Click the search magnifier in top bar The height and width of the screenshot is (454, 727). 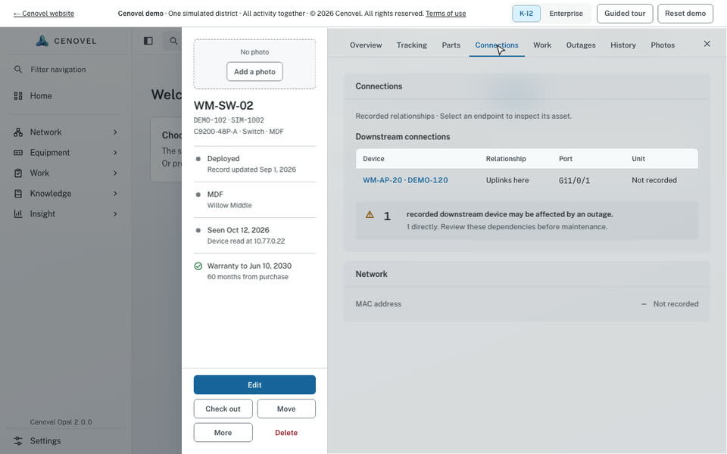point(173,41)
